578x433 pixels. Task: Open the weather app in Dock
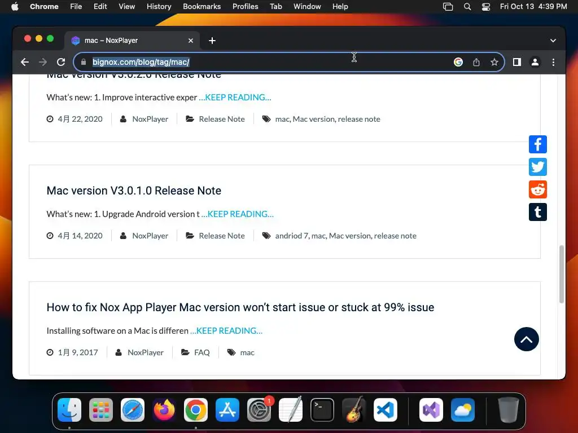463,410
